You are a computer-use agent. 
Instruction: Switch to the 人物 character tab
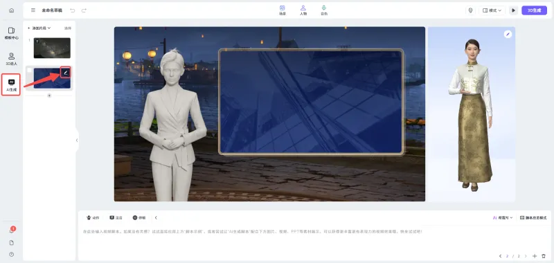point(303,10)
